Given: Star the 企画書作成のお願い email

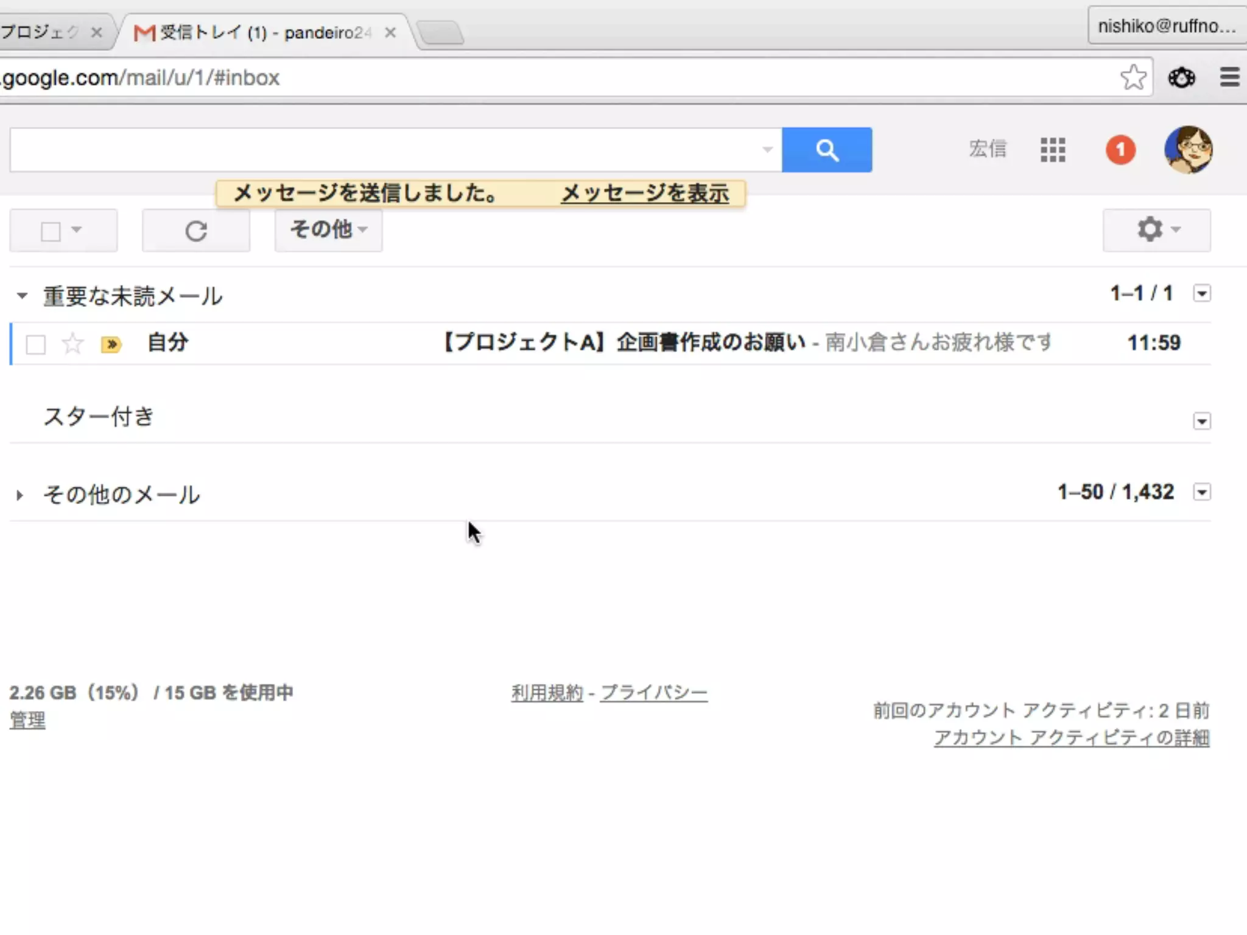Looking at the screenshot, I should [72, 344].
